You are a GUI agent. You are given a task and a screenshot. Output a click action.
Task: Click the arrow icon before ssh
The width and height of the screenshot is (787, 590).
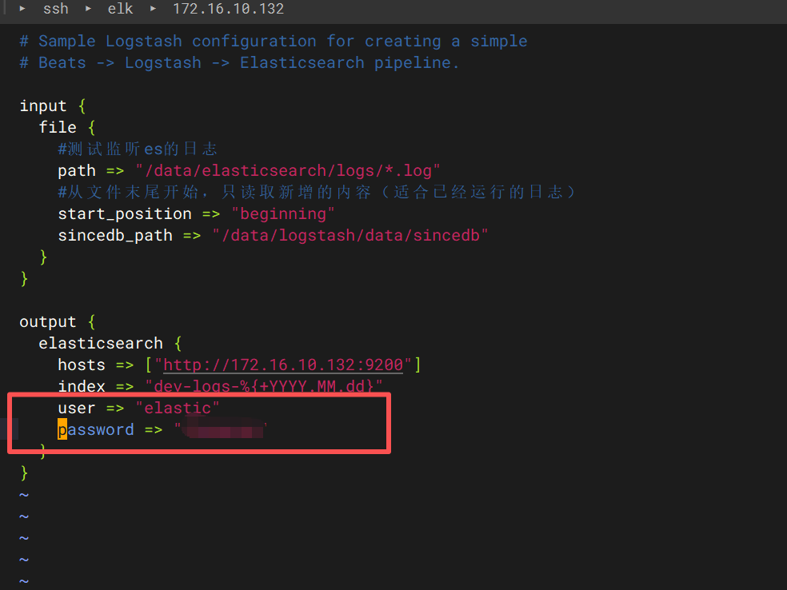23,9
